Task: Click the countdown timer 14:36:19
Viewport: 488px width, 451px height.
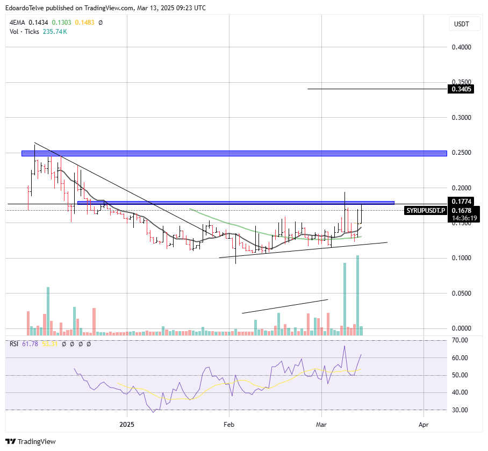Action: tap(464, 218)
